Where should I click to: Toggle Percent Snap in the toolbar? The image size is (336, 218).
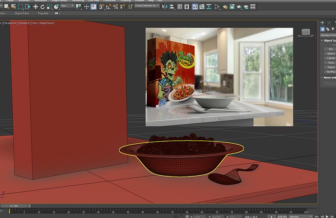click(x=116, y=7)
